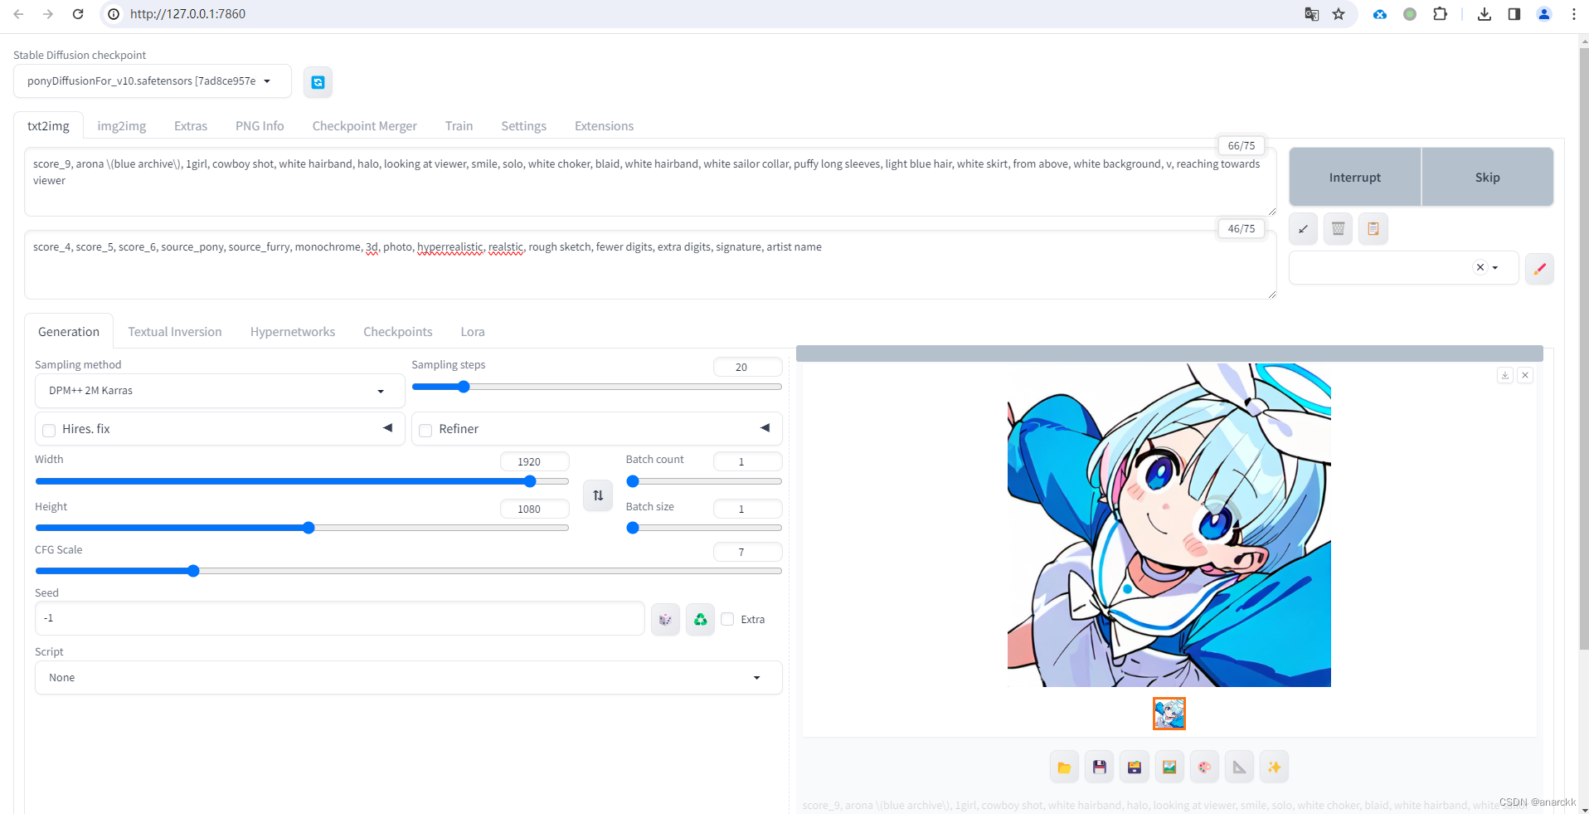
Task: Enable Refiner checkbox
Action: point(425,430)
